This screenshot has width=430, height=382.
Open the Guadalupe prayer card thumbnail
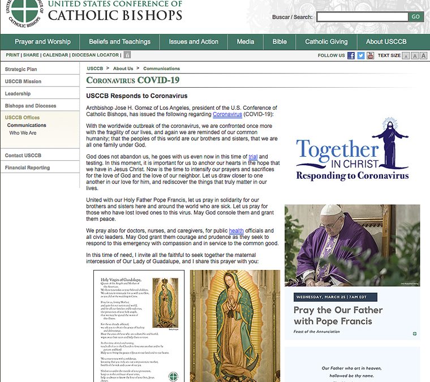coord(139,326)
